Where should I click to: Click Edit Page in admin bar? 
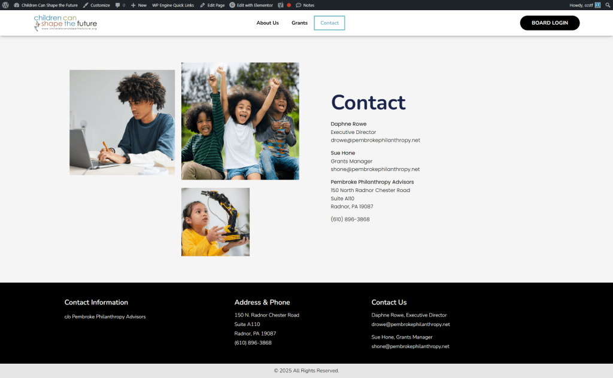213,5
